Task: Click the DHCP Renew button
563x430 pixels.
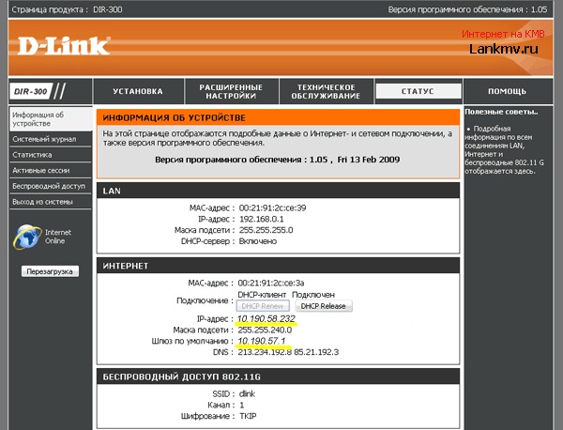Action: pyautogui.click(x=263, y=306)
